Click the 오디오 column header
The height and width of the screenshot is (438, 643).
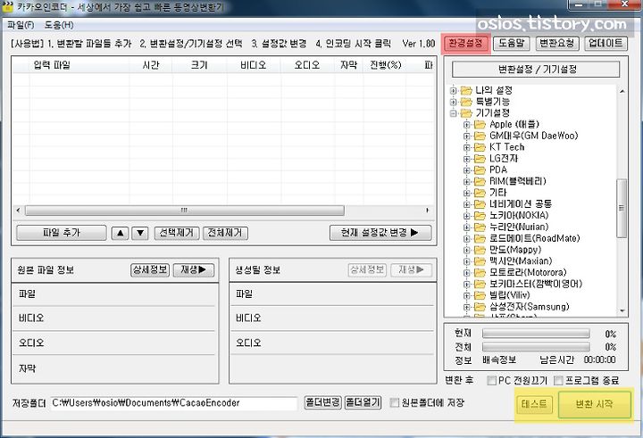tap(307, 65)
